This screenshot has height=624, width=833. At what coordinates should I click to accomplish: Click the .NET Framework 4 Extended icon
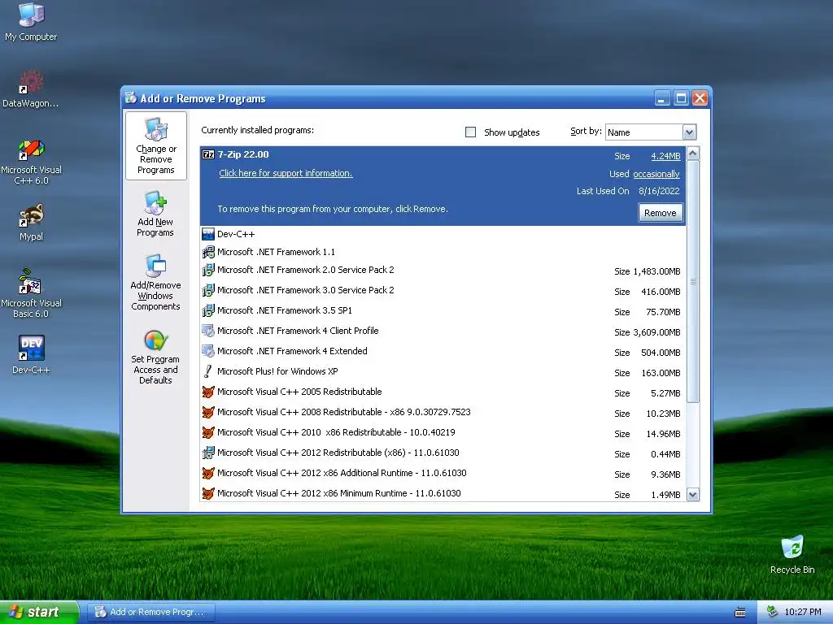click(208, 351)
